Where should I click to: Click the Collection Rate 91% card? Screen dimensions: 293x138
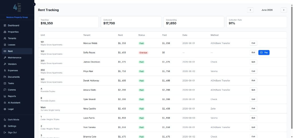pyautogui.click(x=257, y=22)
